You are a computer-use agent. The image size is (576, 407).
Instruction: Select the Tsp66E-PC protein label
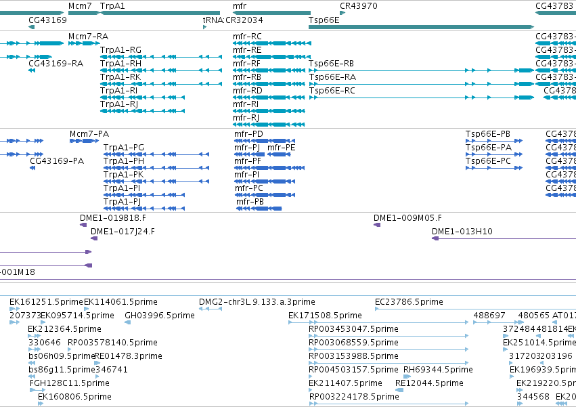coord(488,161)
